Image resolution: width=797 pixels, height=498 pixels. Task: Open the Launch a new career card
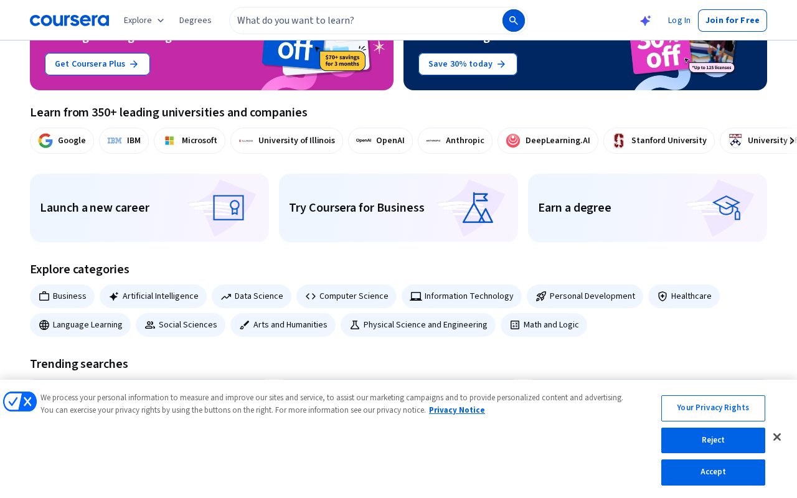tap(149, 208)
